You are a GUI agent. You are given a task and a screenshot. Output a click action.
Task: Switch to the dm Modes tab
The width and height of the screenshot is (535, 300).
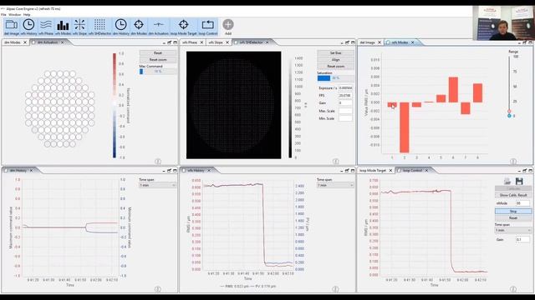(x=13, y=42)
